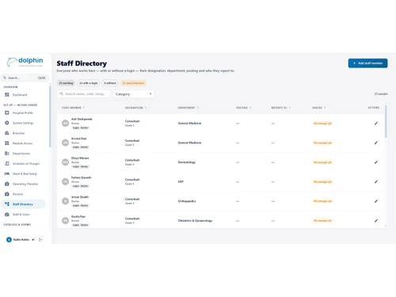Sort by the Reports To column

click(x=281, y=108)
